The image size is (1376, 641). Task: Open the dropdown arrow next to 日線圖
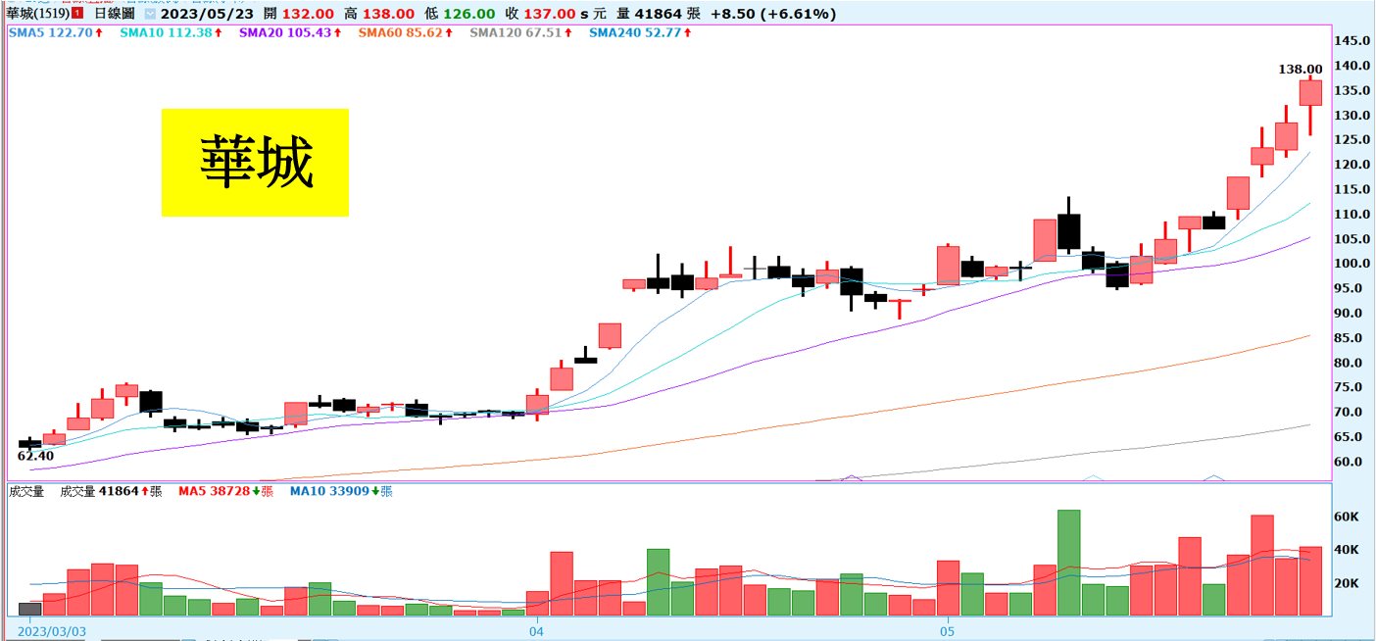(x=149, y=15)
